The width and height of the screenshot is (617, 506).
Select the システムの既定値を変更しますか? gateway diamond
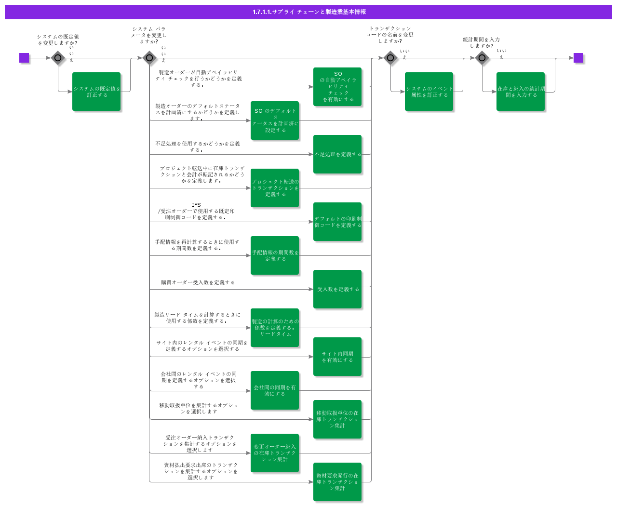coord(58,58)
